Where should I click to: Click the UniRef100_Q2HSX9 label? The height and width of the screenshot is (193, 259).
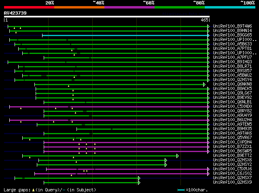(x=232, y=182)
